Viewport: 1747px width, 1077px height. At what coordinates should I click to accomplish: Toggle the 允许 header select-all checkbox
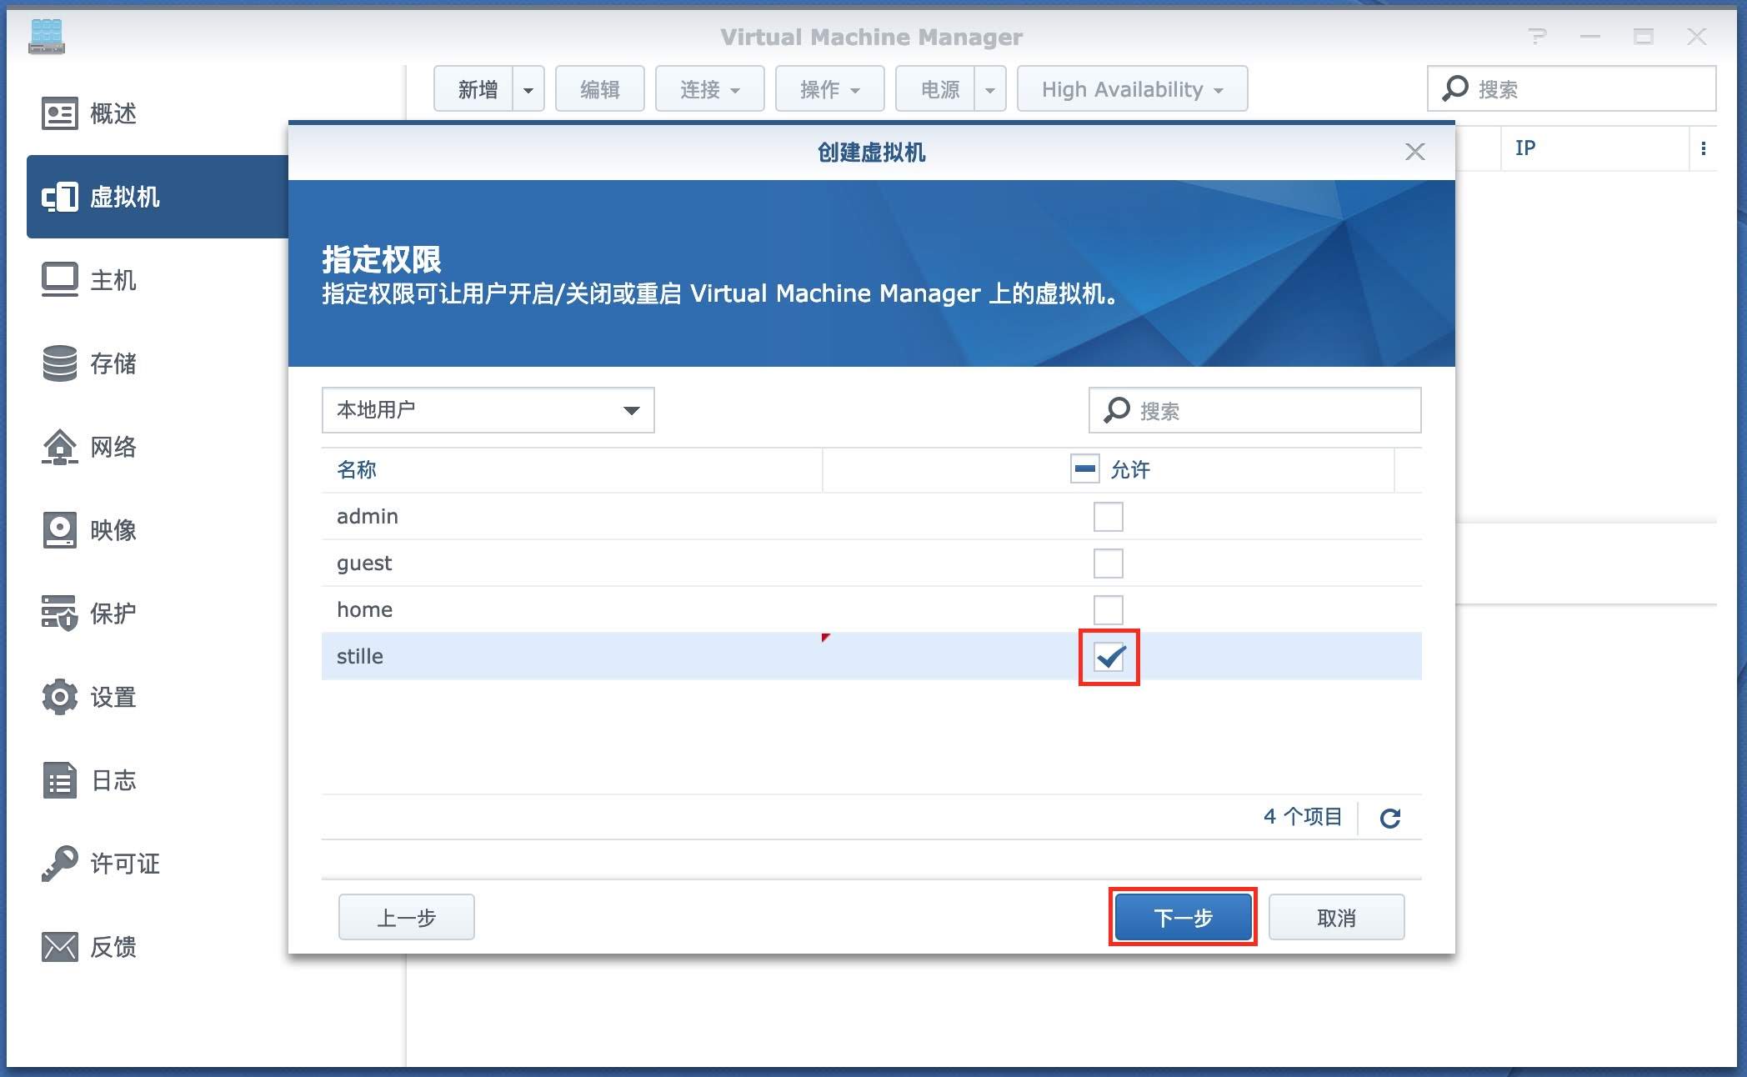point(1084,469)
